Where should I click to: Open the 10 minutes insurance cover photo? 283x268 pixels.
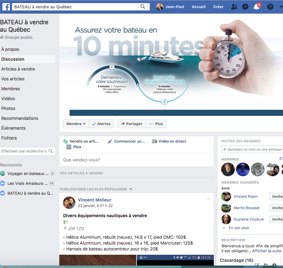pos(171,65)
